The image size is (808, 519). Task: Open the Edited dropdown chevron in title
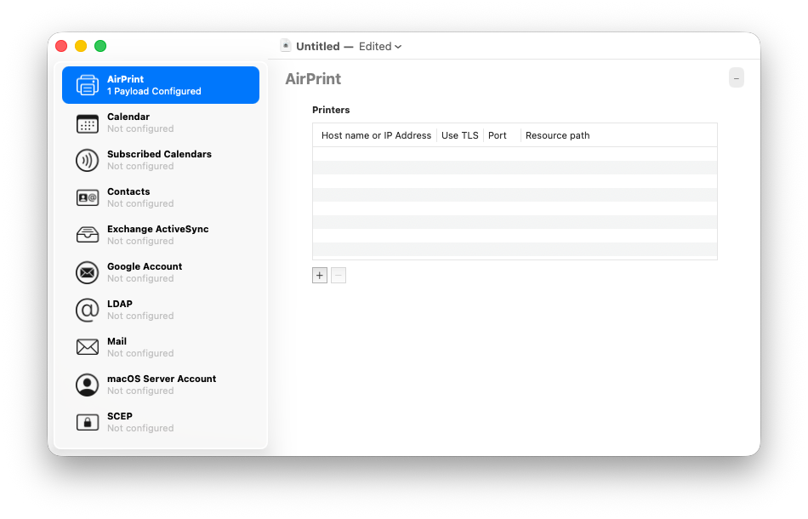click(x=398, y=47)
